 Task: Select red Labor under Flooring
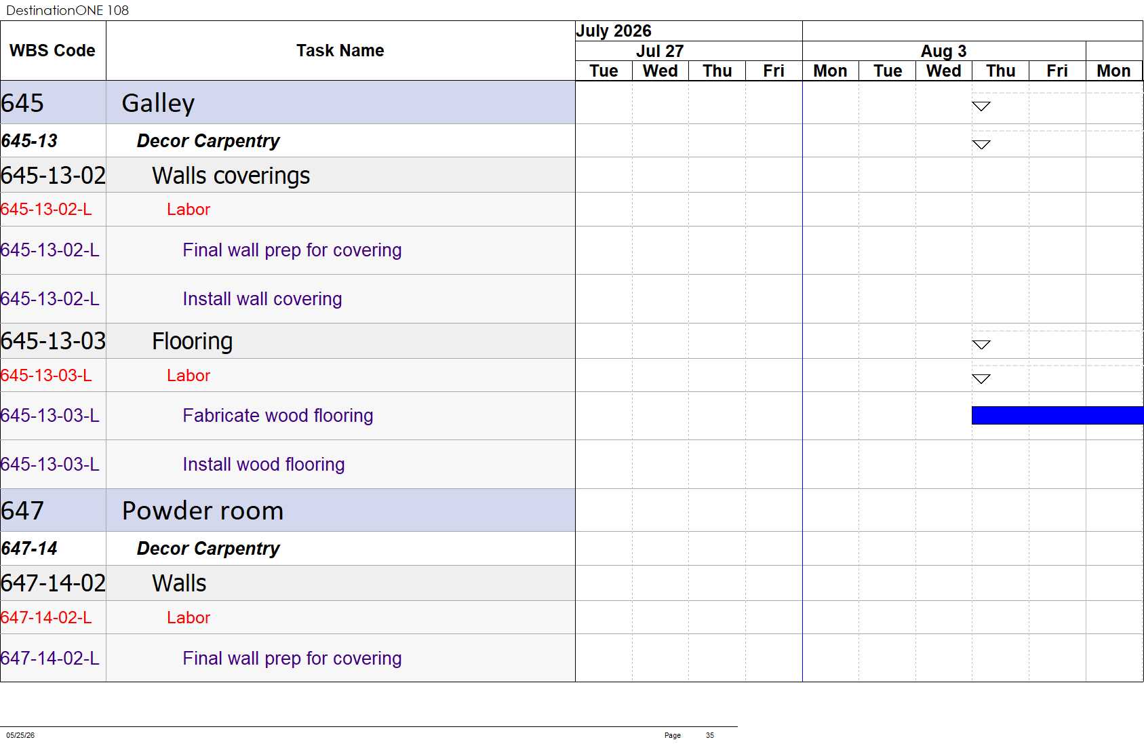pos(189,376)
